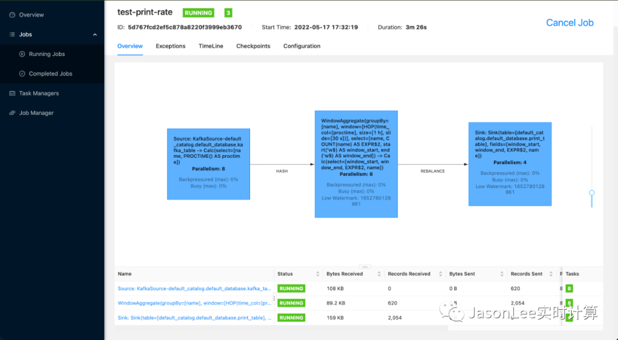Sort table by Records Received column

[440, 274]
